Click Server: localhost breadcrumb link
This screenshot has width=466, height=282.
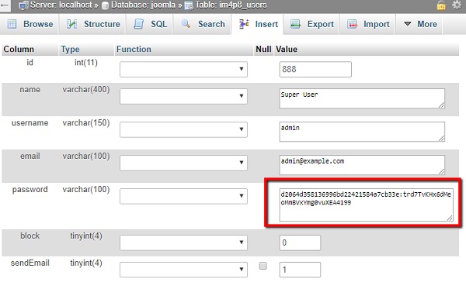[x=61, y=5]
